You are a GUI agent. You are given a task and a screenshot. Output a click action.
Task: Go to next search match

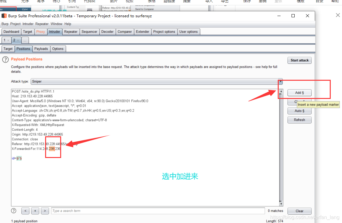pyautogui.click(x=45, y=211)
